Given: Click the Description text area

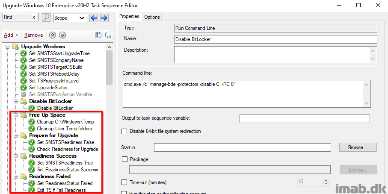Looking at the screenshot, I should click(272, 55).
